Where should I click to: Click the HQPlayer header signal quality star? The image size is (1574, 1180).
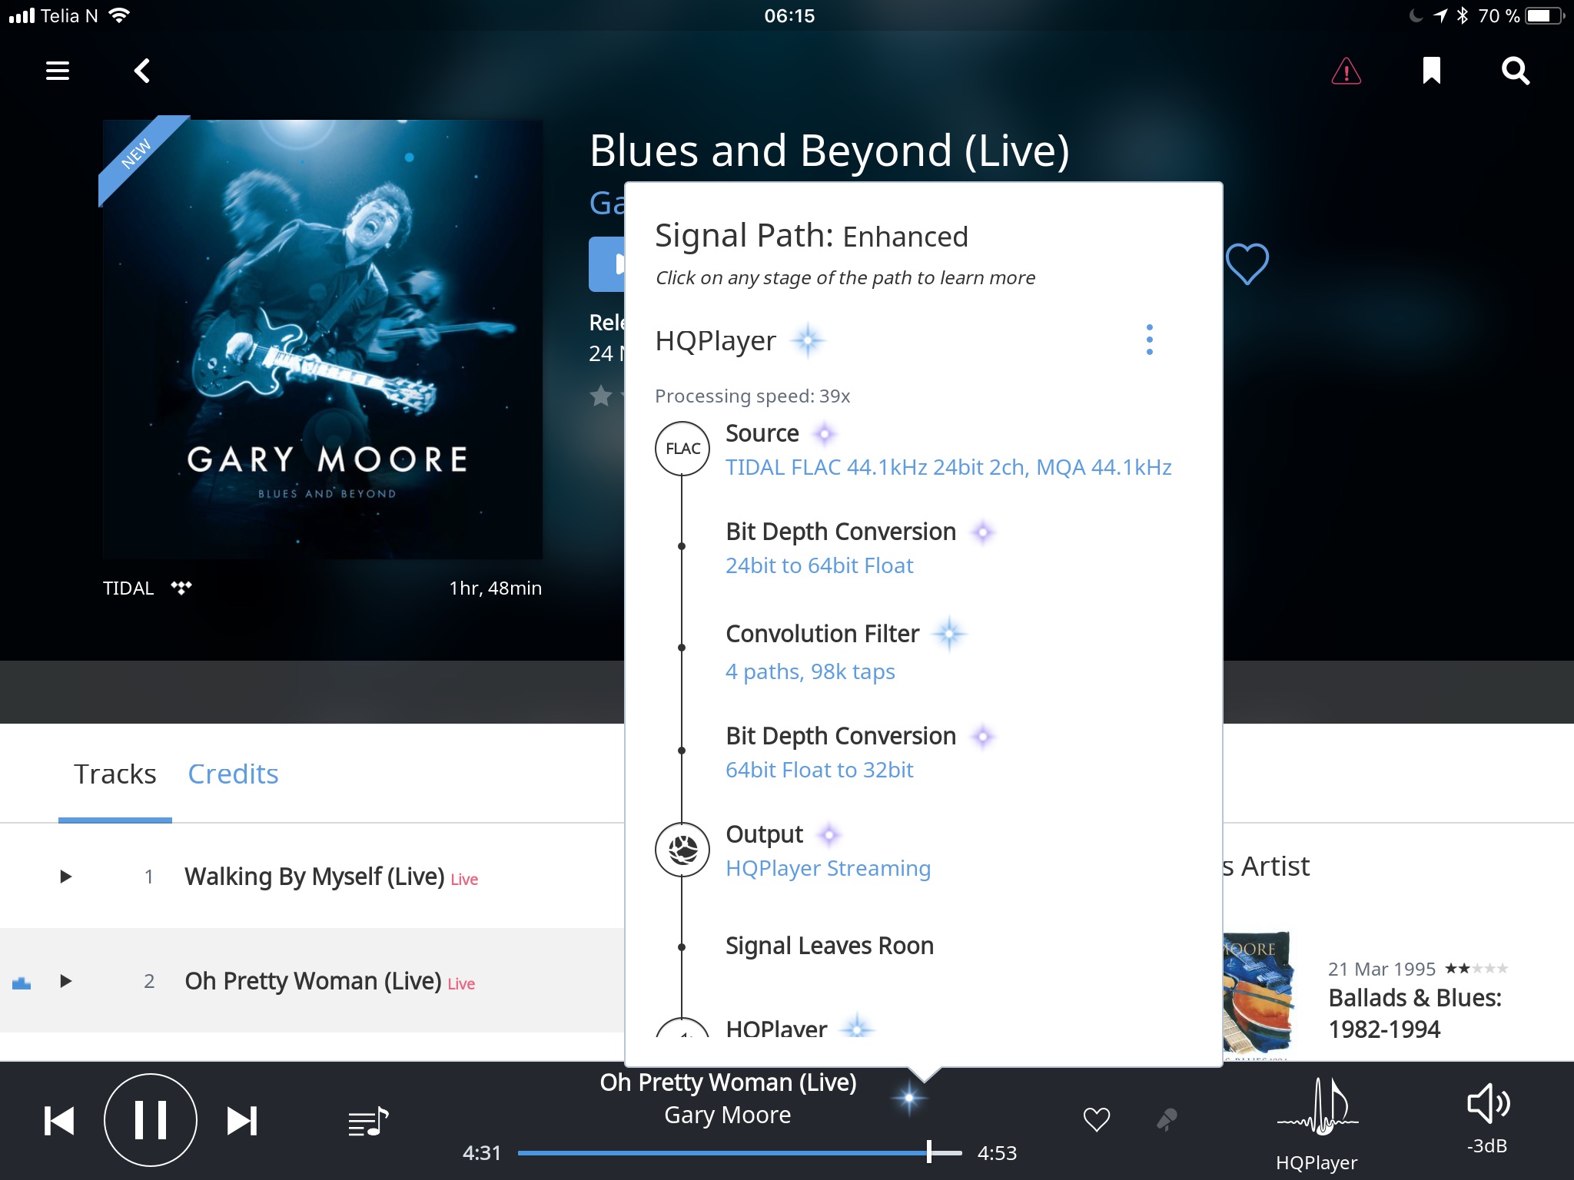(x=808, y=340)
